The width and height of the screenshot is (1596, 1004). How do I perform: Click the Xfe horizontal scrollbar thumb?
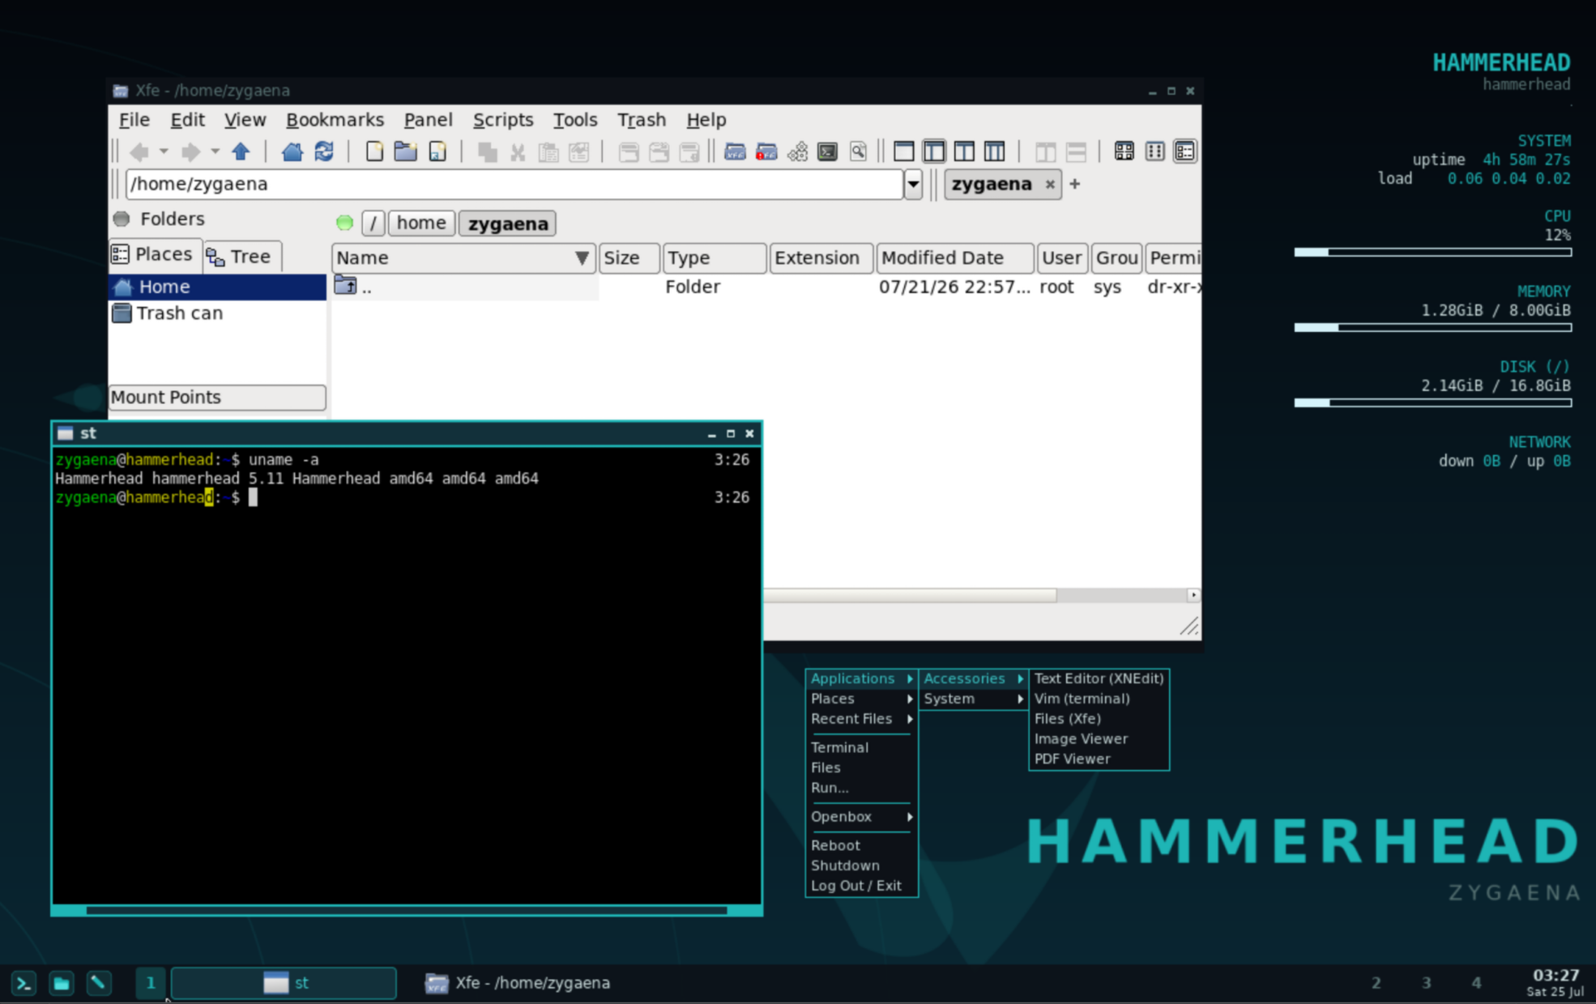coord(911,596)
